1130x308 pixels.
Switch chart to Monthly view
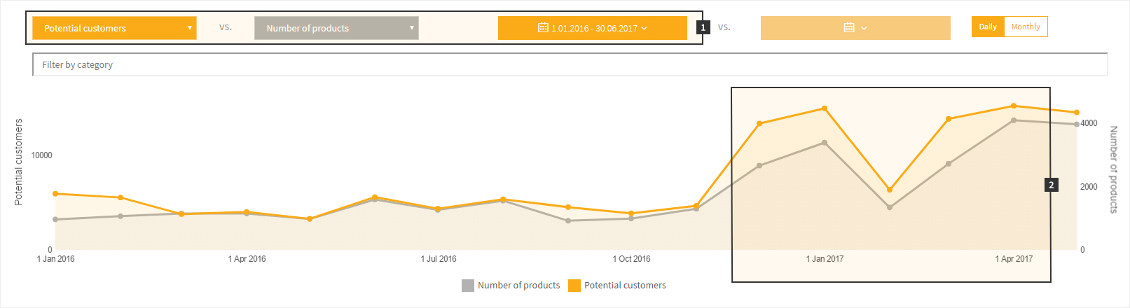[x=1026, y=27]
